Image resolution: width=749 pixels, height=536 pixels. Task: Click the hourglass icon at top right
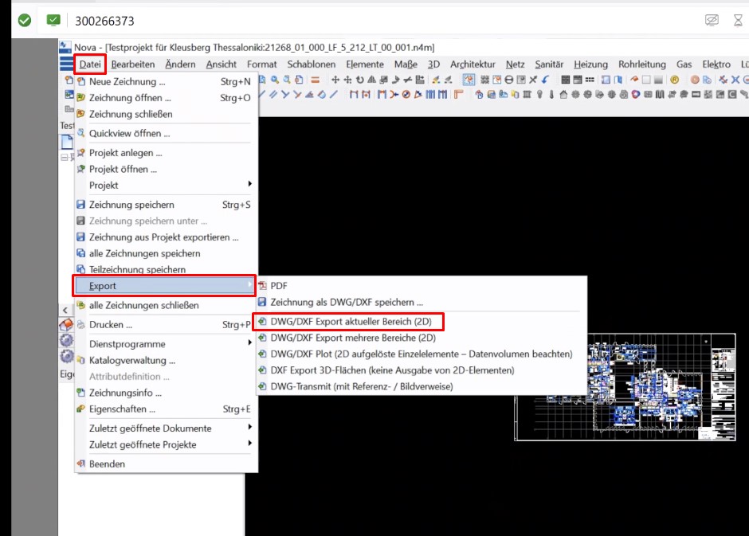coord(738,21)
